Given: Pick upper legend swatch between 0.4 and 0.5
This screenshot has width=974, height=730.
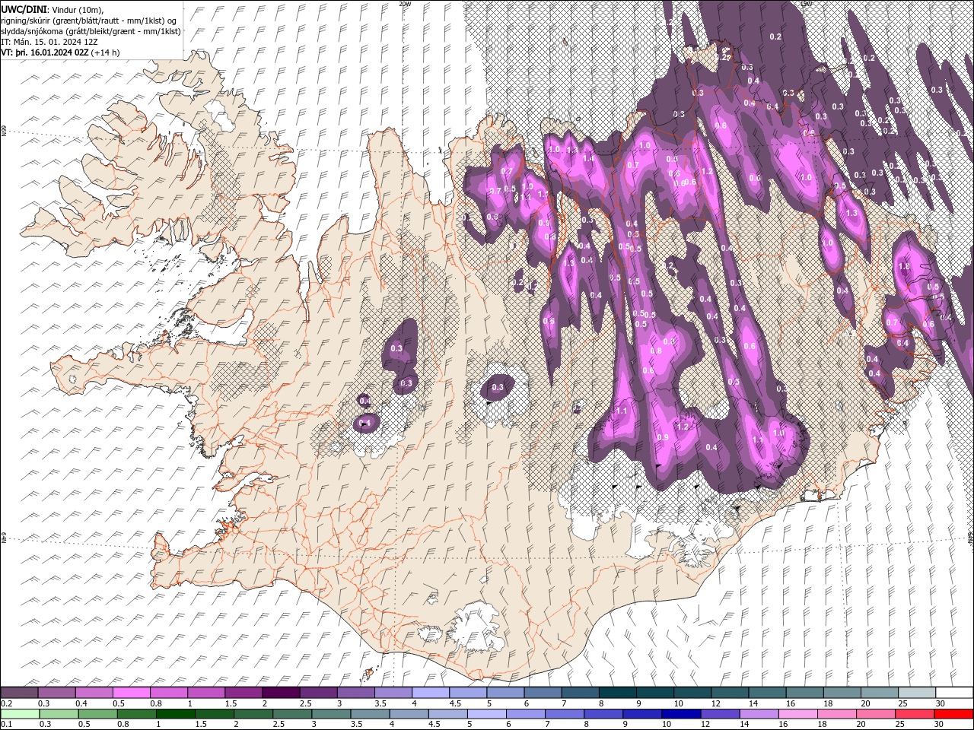Looking at the screenshot, I should click(94, 692).
